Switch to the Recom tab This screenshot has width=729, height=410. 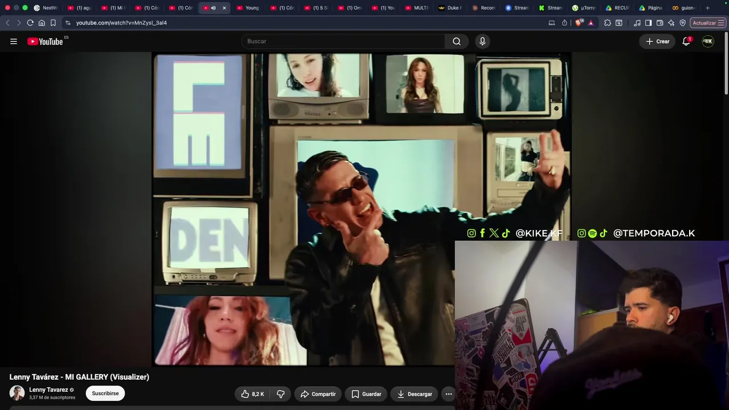[485, 8]
